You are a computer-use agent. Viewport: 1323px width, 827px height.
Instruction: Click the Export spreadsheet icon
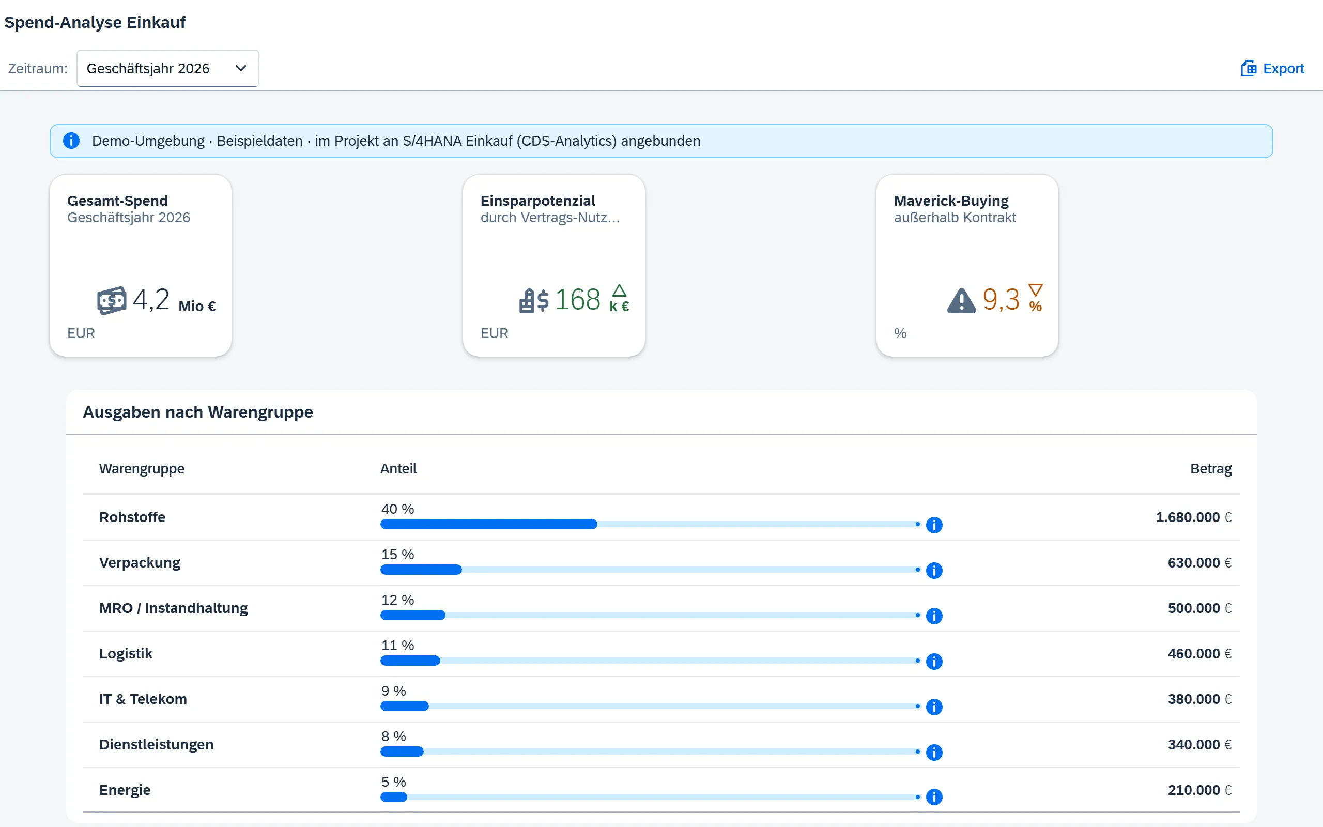coord(1249,68)
